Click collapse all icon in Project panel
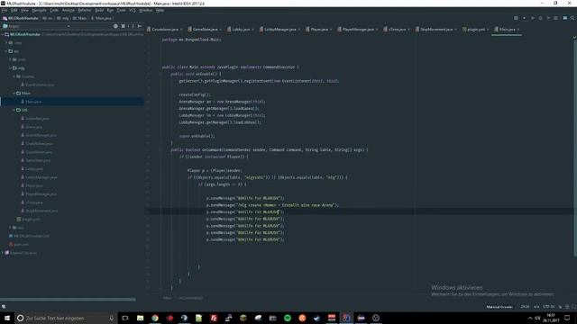This screenshot has width=577, height=324. click(124, 26)
